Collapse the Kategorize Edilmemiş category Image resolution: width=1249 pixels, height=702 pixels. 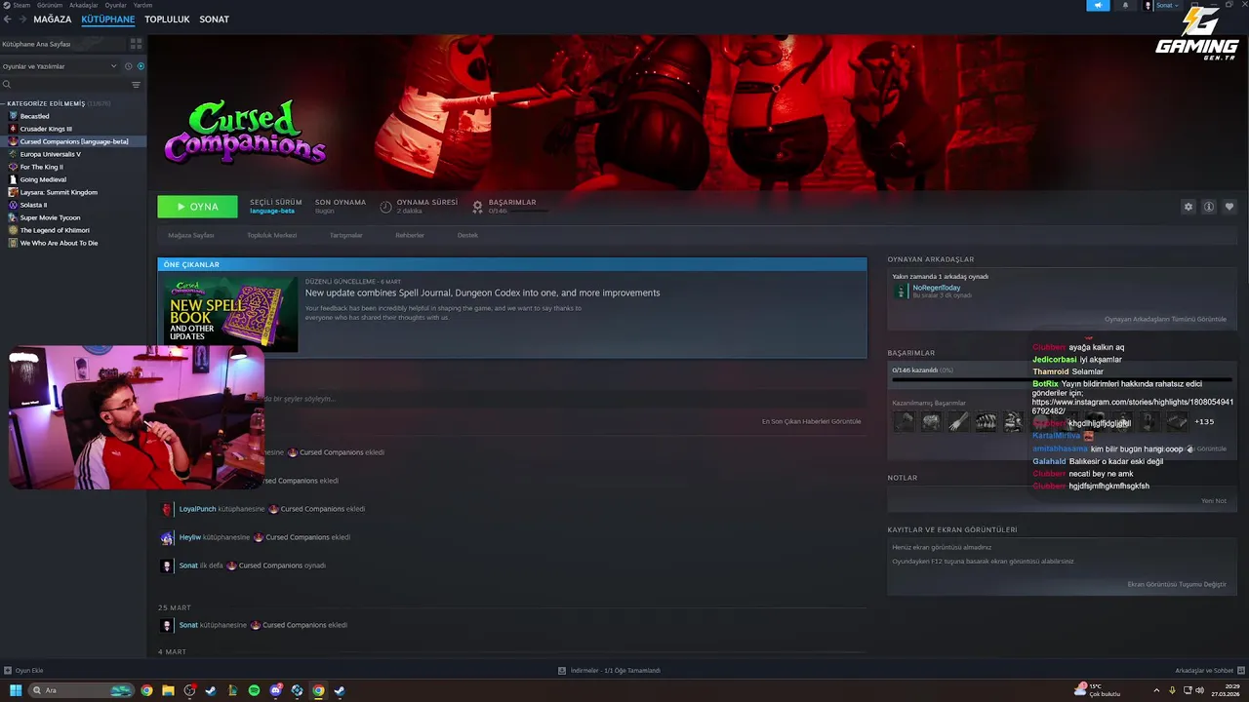coord(45,103)
